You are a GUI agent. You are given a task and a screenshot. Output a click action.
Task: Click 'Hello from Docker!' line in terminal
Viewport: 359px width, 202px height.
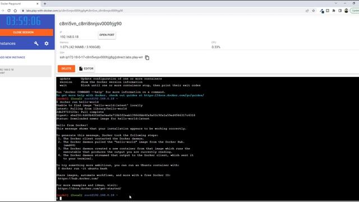72,125
